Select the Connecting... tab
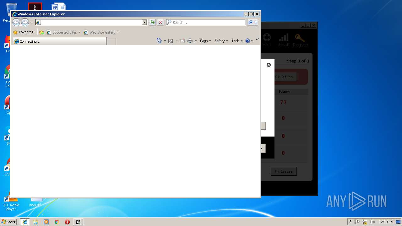Viewport: 402px width, 226px height. point(59,41)
